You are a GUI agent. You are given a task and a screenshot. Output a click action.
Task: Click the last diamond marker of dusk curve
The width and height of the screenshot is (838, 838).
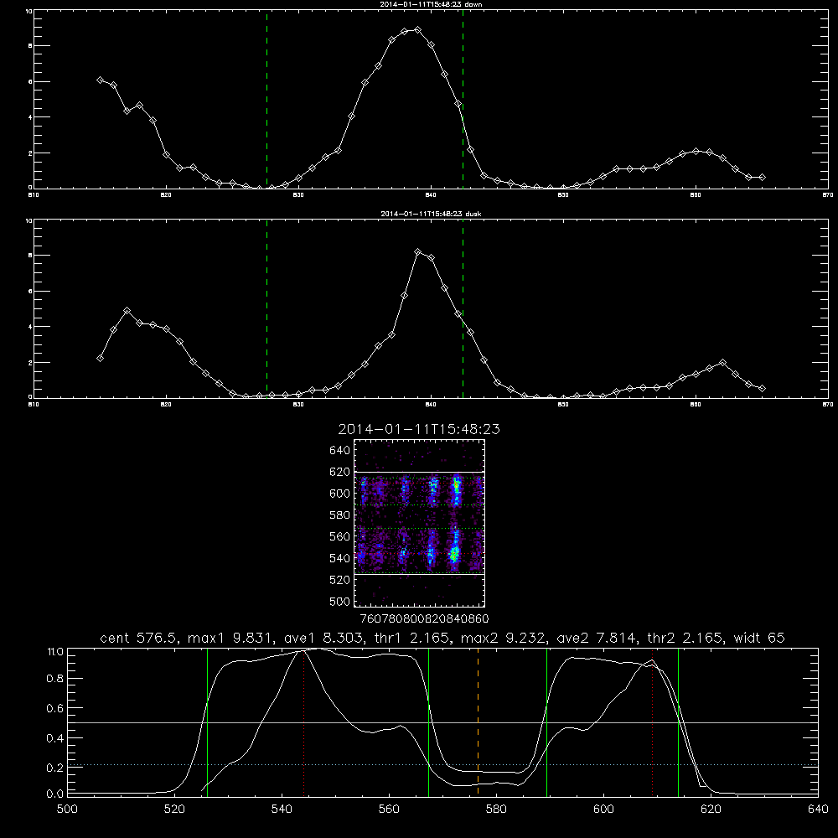[x=762, y=389]
